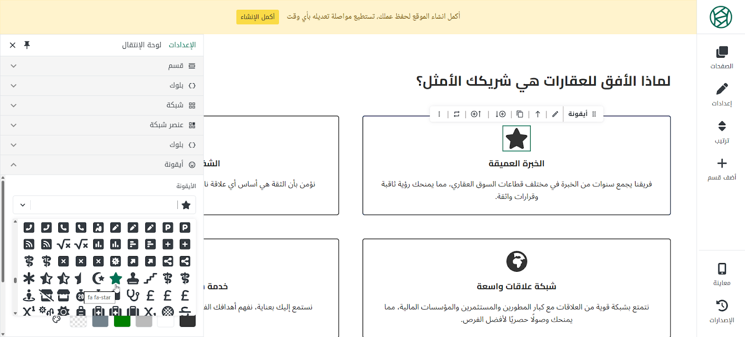Choose the stamp icon from the icon picker
Viewport: 745px width, 337px height.
coord(133,278)
